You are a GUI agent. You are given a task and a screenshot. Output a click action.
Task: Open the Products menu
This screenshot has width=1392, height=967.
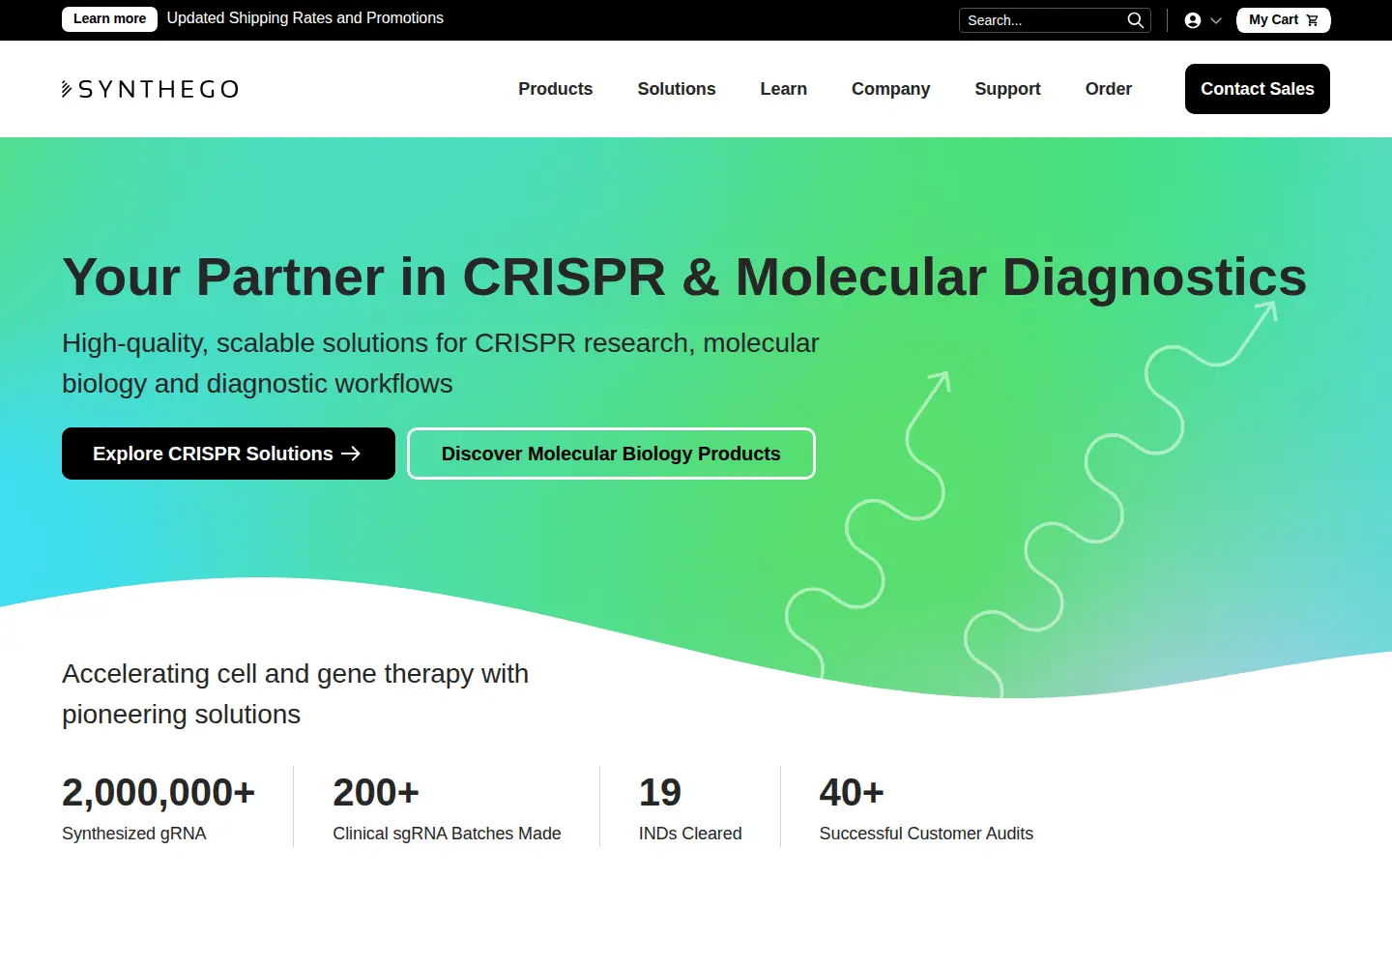(x=556, y=89)
